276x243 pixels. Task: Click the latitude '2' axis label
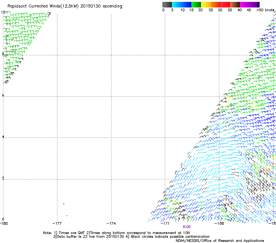[x=3, y=178]
